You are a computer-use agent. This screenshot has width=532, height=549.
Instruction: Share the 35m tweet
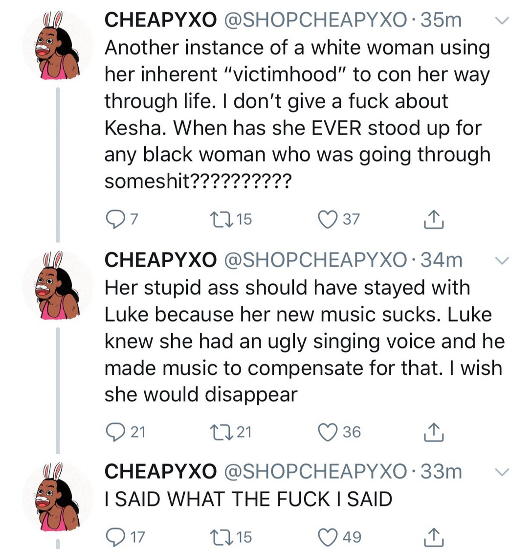pyautogui.click(x=433, y=220)
